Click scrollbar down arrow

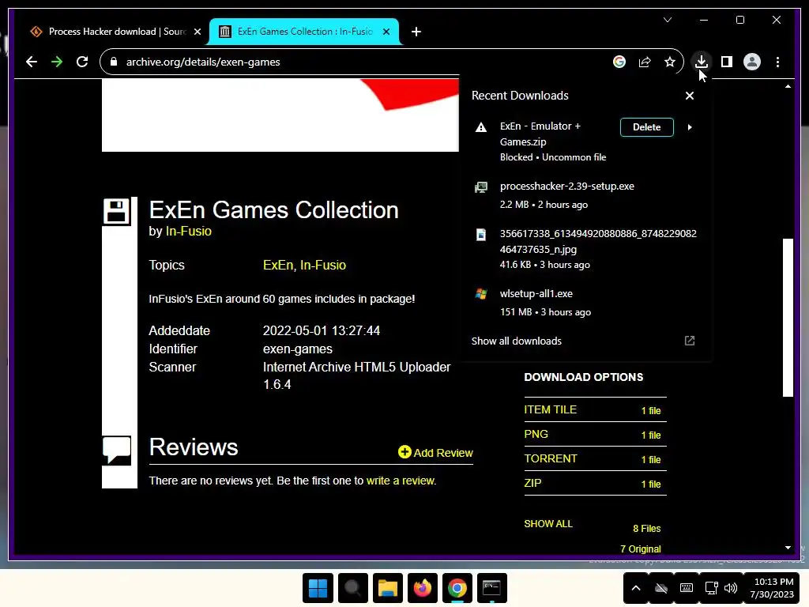788,548
